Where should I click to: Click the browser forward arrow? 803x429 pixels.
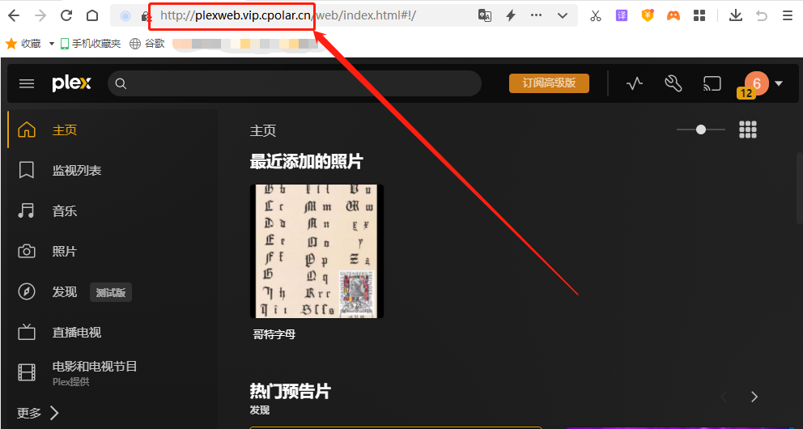[x=40, y=16]
